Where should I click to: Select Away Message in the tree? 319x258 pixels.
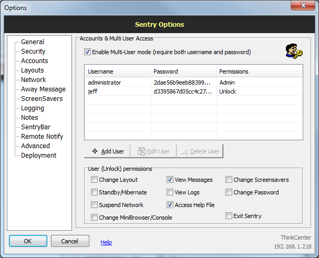(x=43, y=89)
